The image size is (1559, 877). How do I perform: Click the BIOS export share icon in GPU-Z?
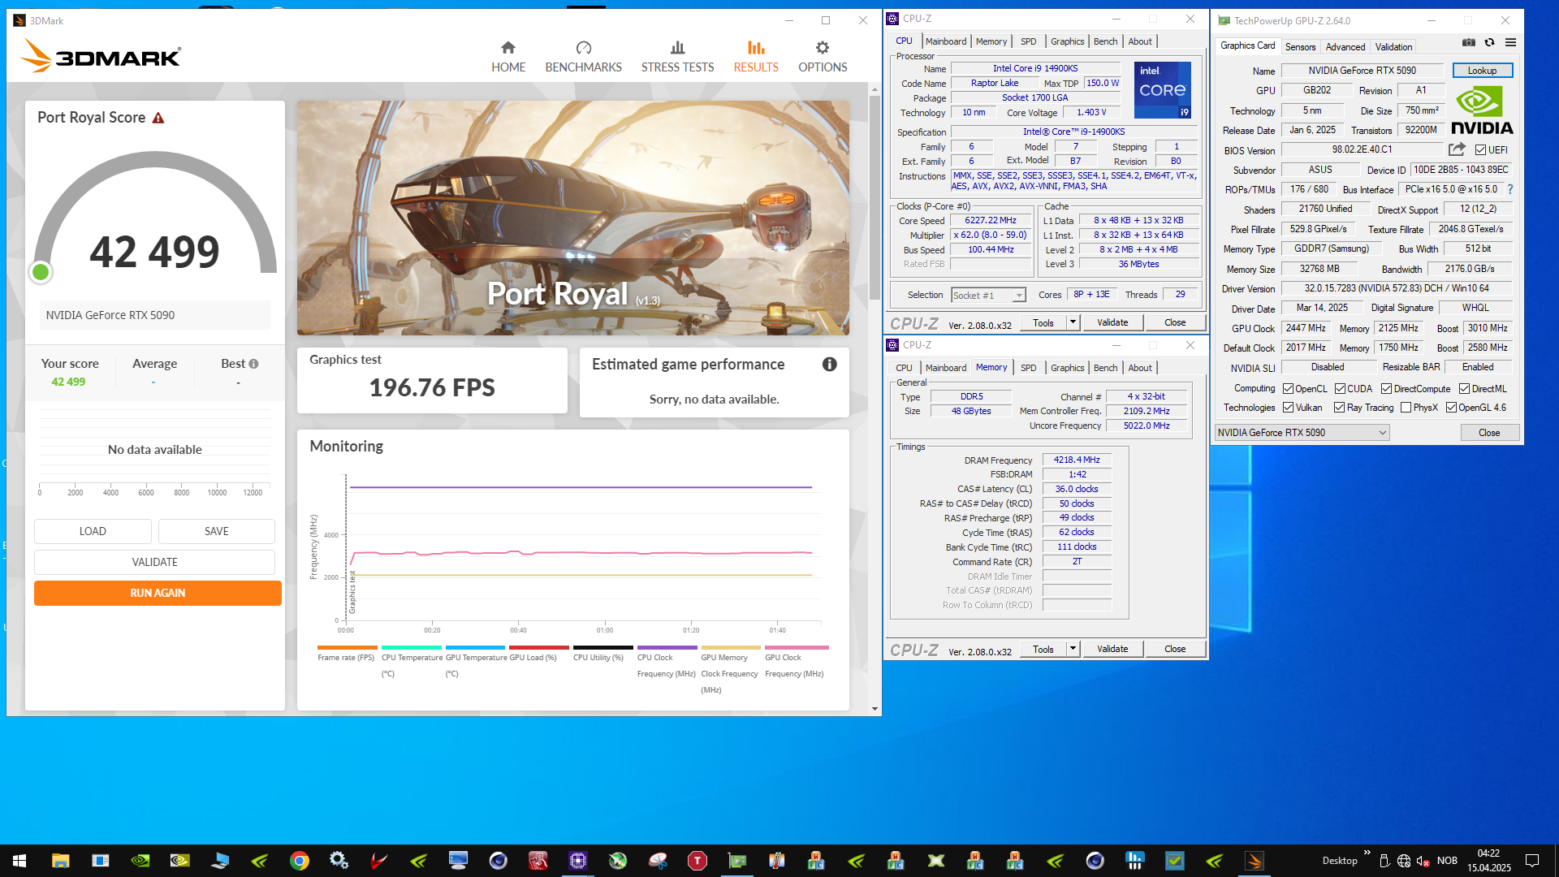click(1457, 149)
